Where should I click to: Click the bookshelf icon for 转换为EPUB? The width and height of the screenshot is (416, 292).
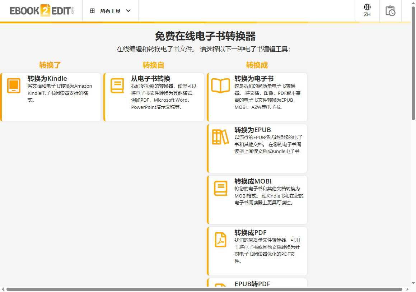220,137
